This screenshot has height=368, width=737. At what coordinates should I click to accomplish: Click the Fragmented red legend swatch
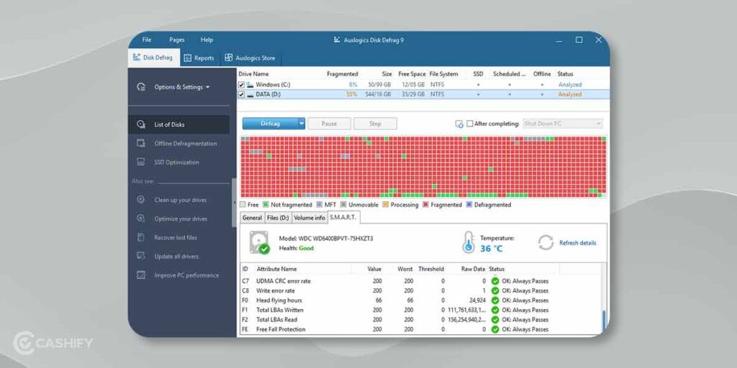tap(425, 205)
